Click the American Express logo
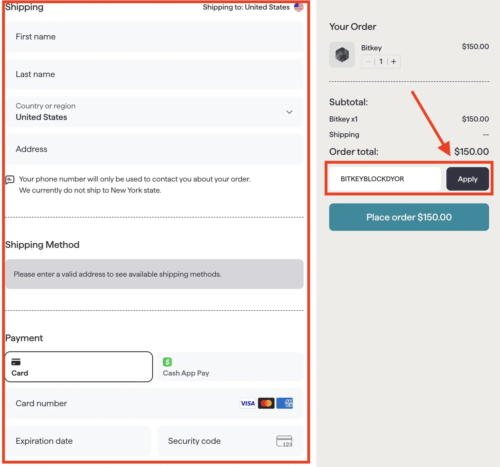 [x=285, y=403]
